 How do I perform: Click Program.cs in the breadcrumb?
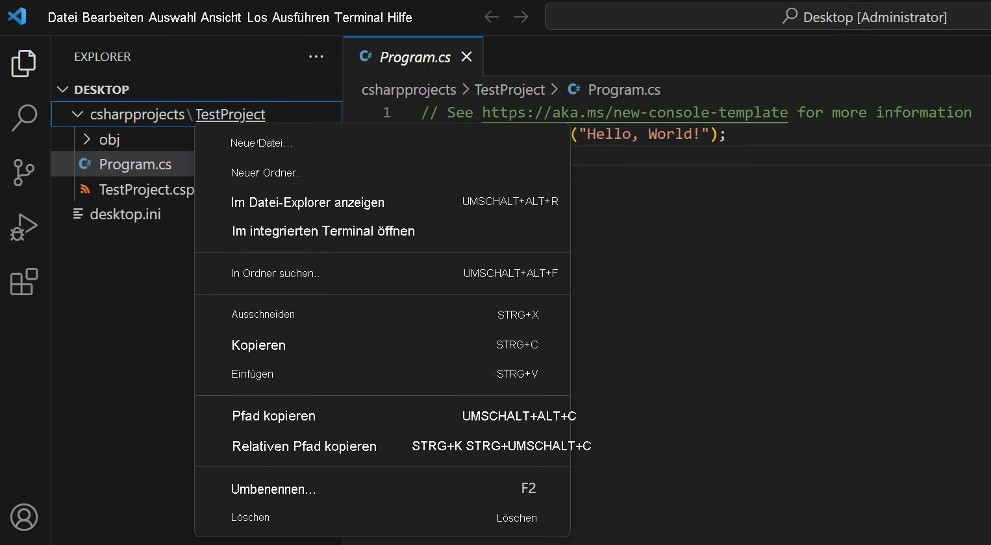point(624,90)
